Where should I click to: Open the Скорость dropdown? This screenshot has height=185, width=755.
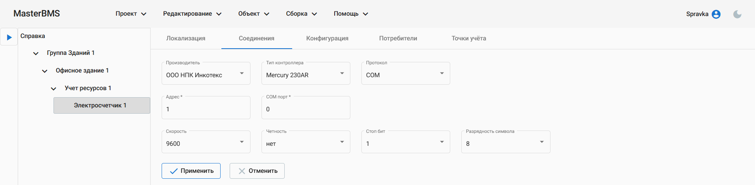point(206,142)
